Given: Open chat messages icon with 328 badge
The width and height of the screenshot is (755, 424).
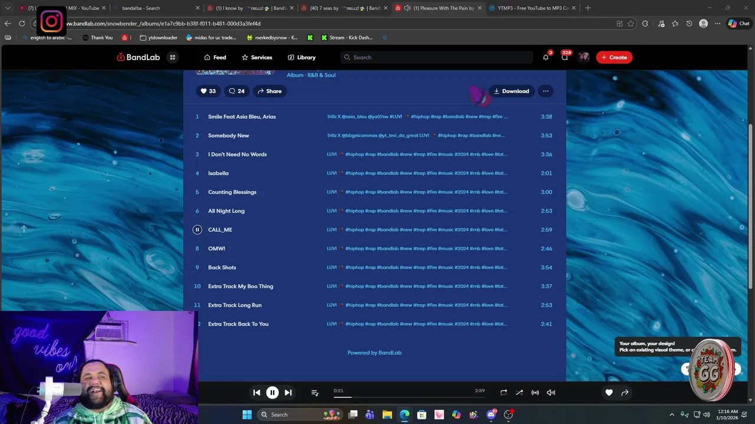Looking at the screenshot, I should [x=564, y=57].
